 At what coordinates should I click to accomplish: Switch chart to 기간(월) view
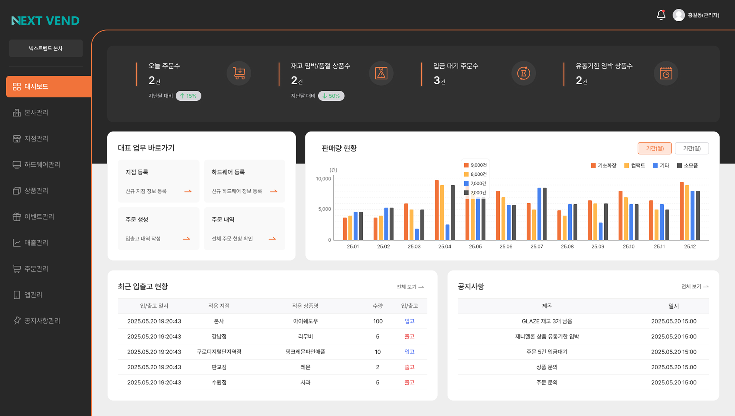point(655,148)
